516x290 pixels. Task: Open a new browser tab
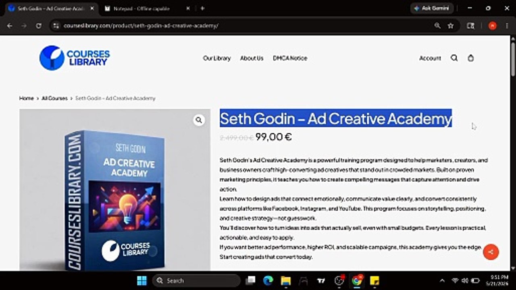202,8
